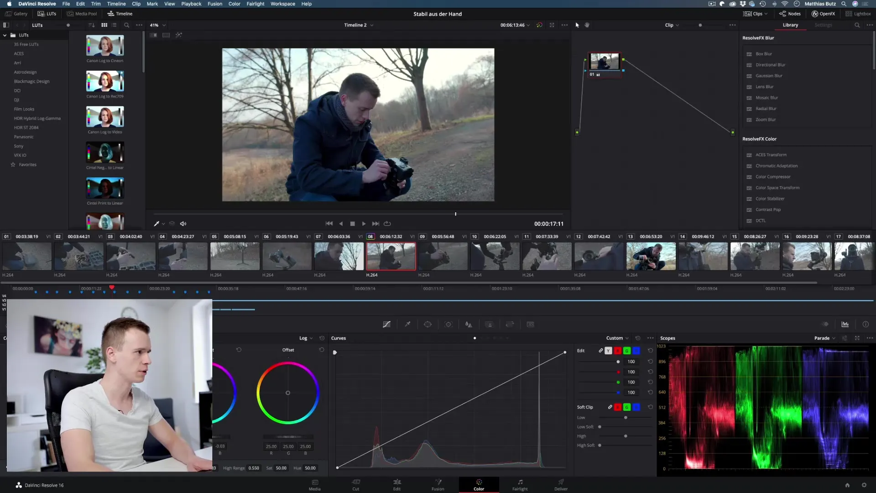Go to project manager home icon

click(x=847, y=485)
